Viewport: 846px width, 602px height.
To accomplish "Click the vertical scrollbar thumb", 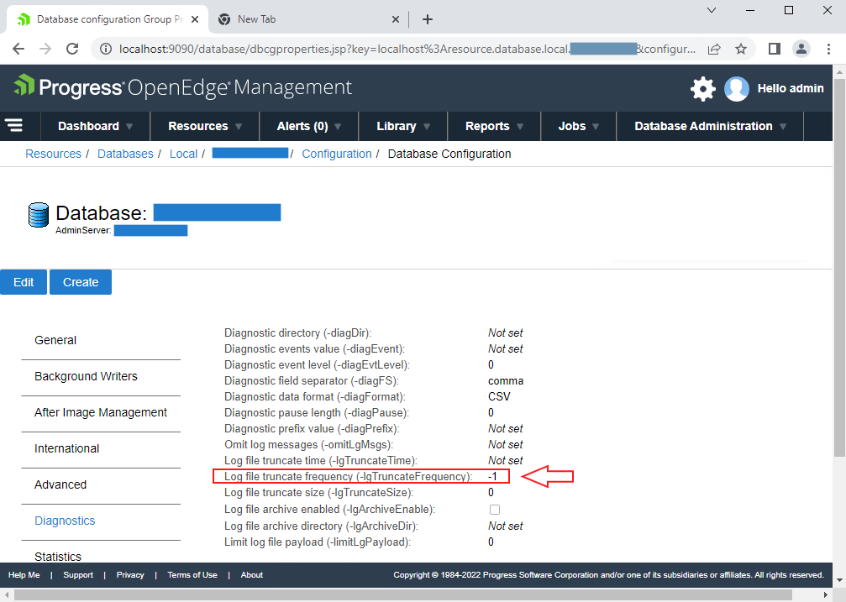I will (x=839, y=268).
